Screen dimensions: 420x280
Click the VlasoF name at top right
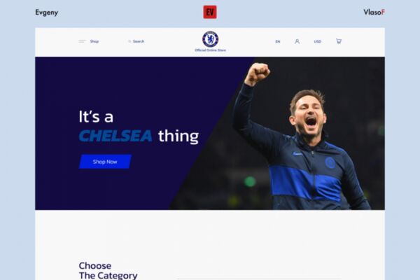(374, 12)
